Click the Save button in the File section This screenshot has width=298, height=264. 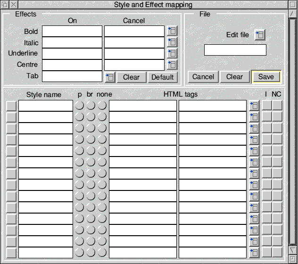pos(266,77)
